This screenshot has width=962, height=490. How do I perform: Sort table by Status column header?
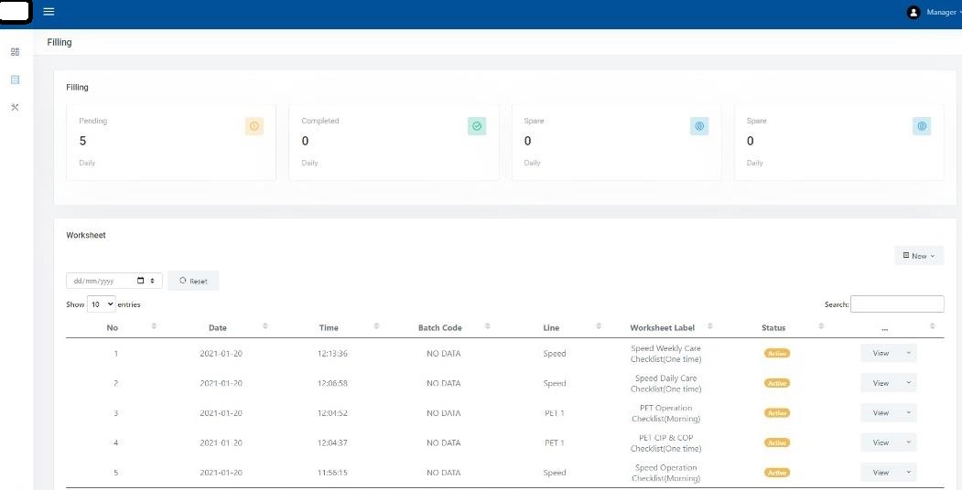point(773,327)
